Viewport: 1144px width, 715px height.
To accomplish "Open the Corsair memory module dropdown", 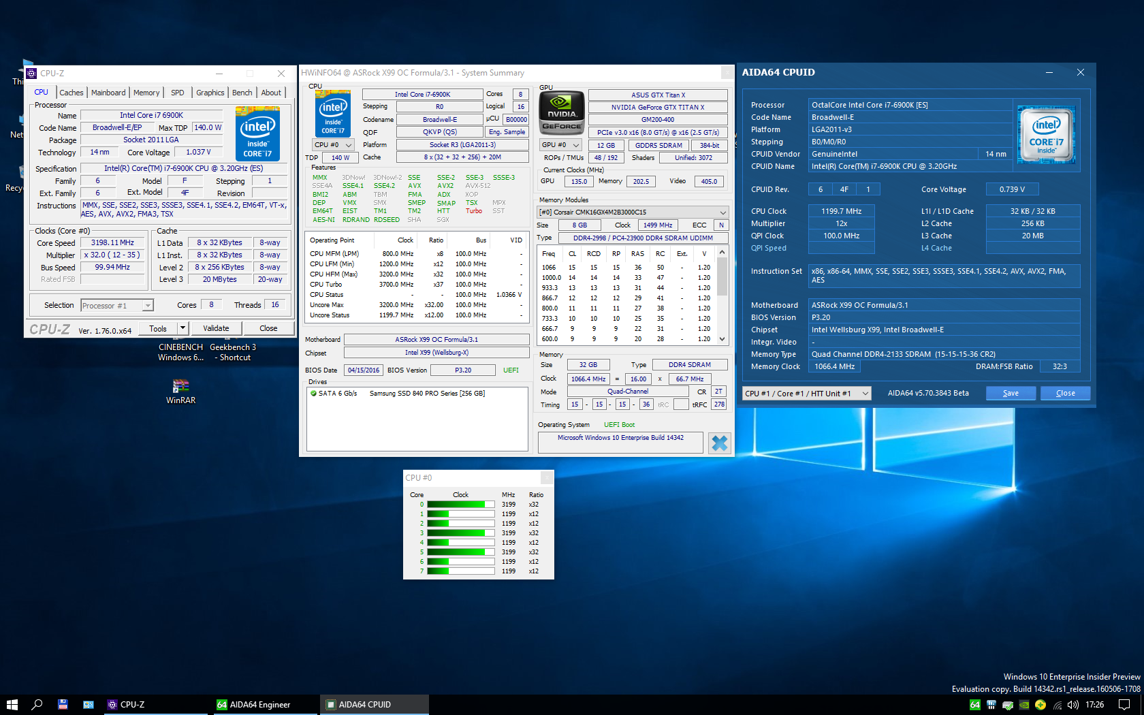I will click(633, 212).
